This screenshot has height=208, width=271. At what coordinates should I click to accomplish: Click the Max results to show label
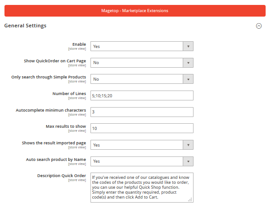(66, 126)
